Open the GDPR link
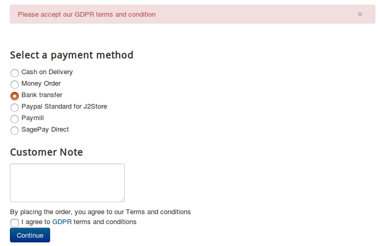Screen dimensions: 380x246 click(x=62, y=222)
